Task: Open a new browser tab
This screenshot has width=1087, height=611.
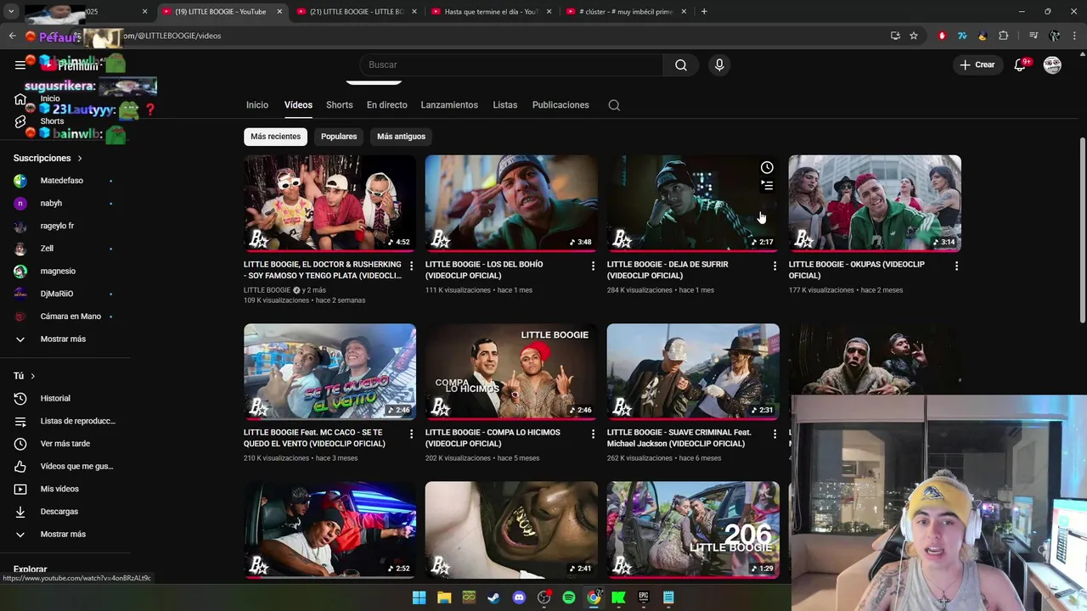Action: click(704, 12)
